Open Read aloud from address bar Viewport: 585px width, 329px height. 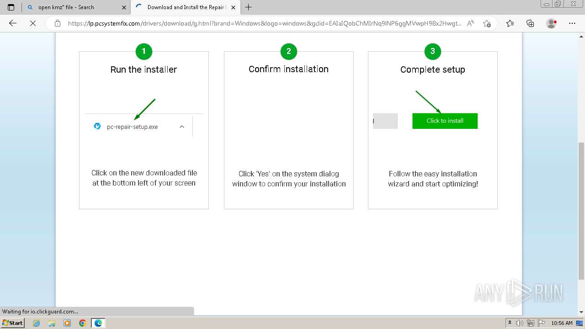(470, 23)
